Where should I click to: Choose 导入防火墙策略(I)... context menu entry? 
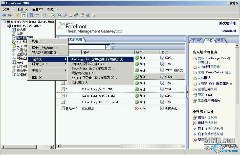click(48, 53)
